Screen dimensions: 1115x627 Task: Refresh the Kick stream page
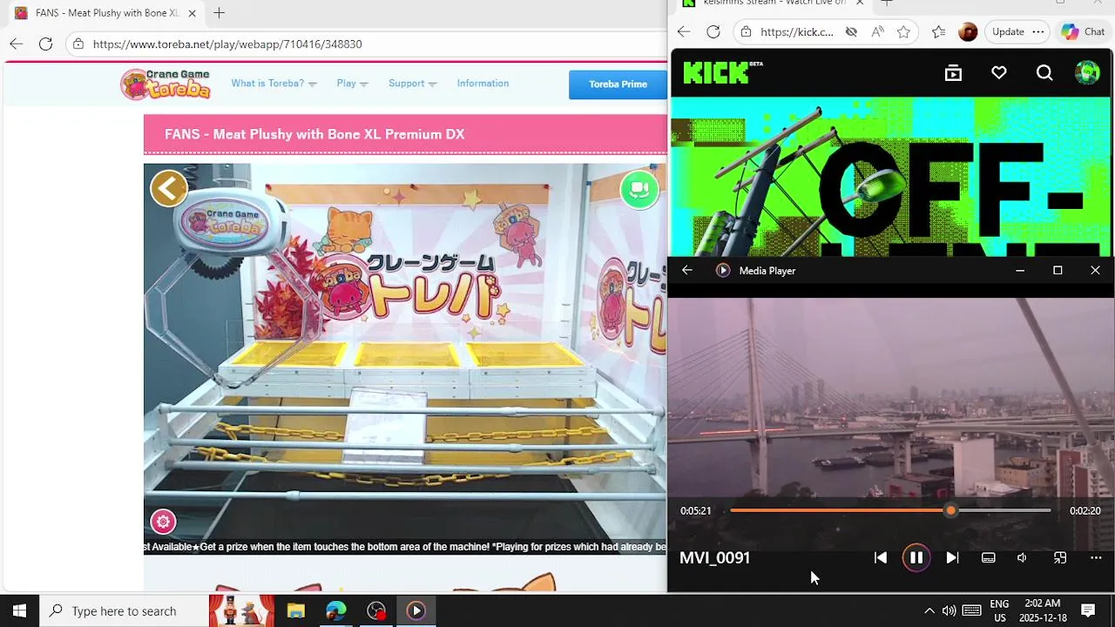pos(713,32)
